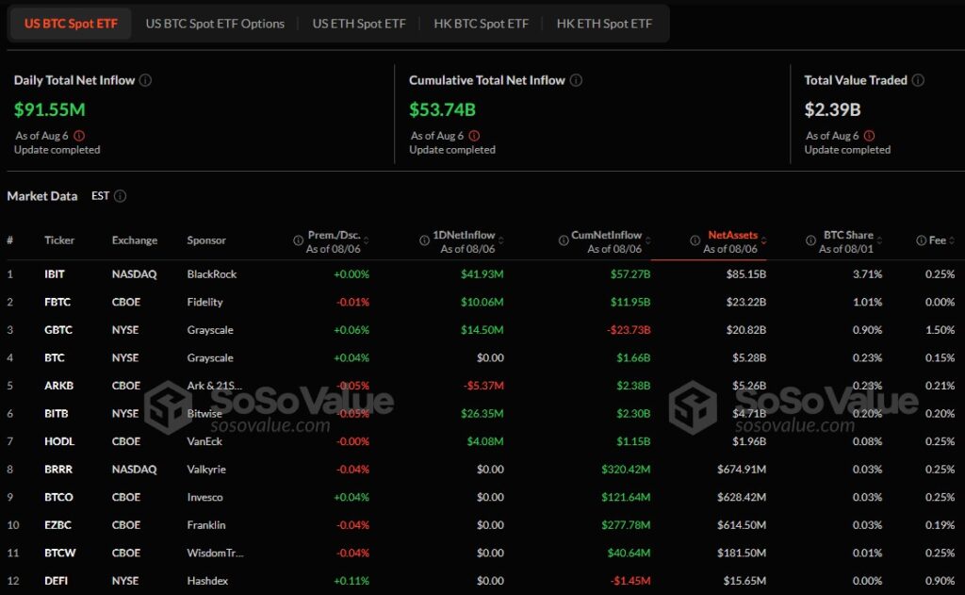Click Invesco sponsor name
This screenshot has height=595, width=965.
(204, 496)
